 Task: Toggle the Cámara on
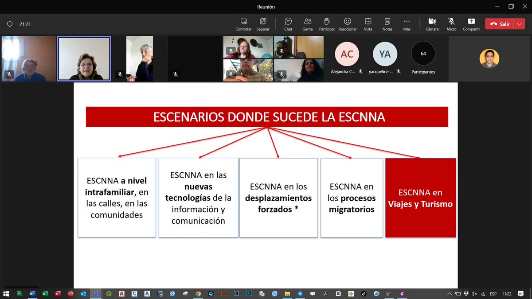click(432, 24)
